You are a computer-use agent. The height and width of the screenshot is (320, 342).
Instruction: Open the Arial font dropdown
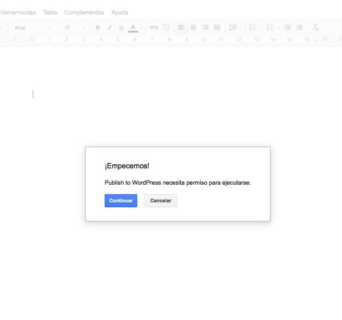tap(33, 28)
